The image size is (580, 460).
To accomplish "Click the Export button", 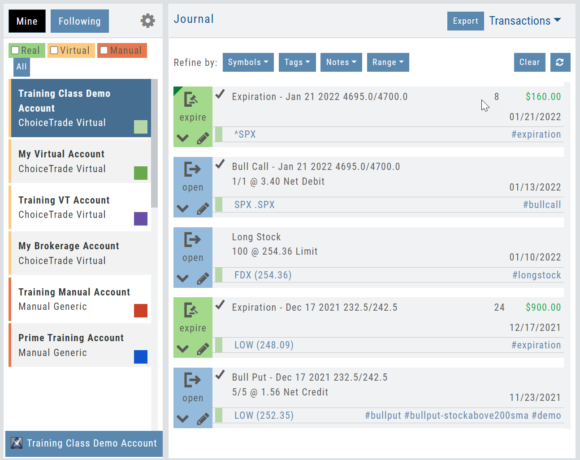I will point(465,21).
